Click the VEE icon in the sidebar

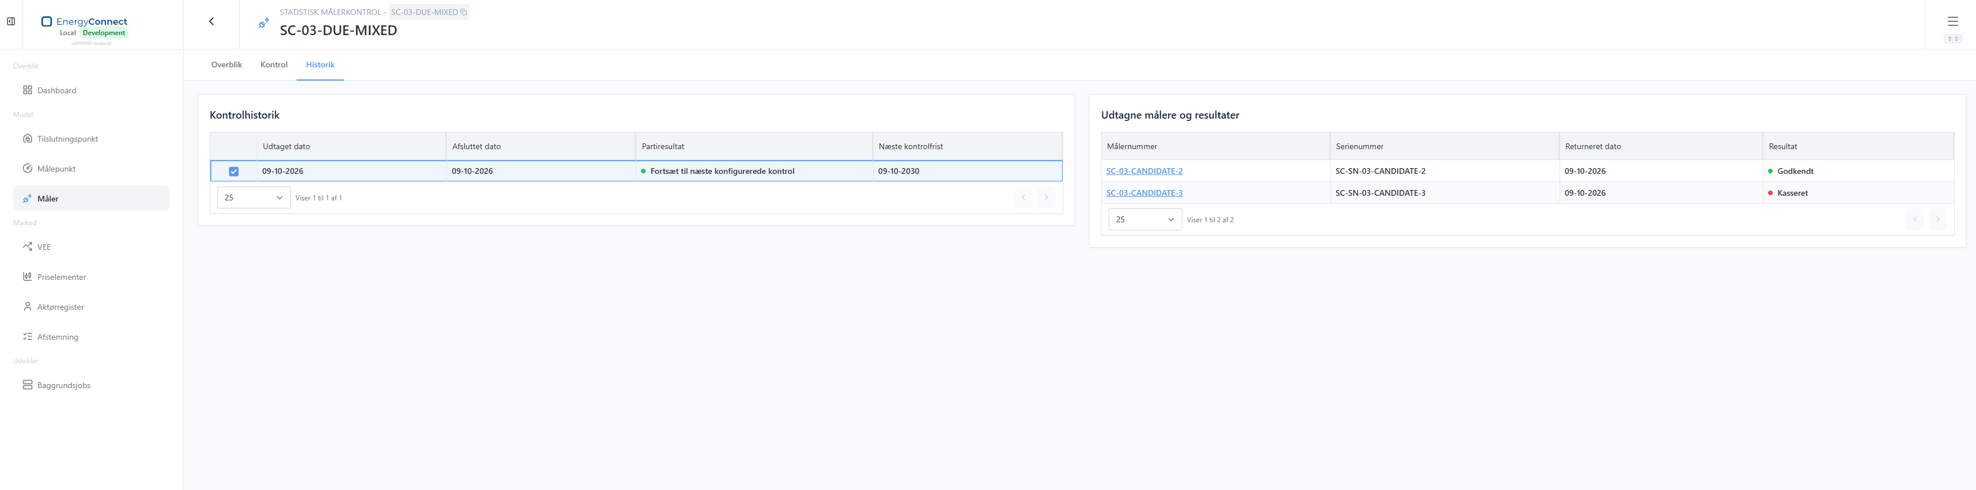tap(28, 247)
